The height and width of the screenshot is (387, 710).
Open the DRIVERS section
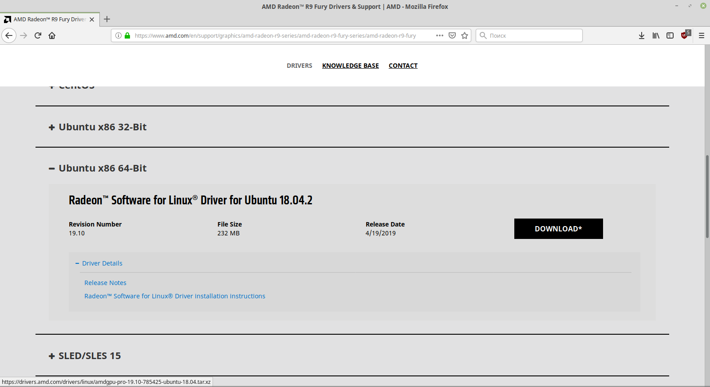click(300, 66)
